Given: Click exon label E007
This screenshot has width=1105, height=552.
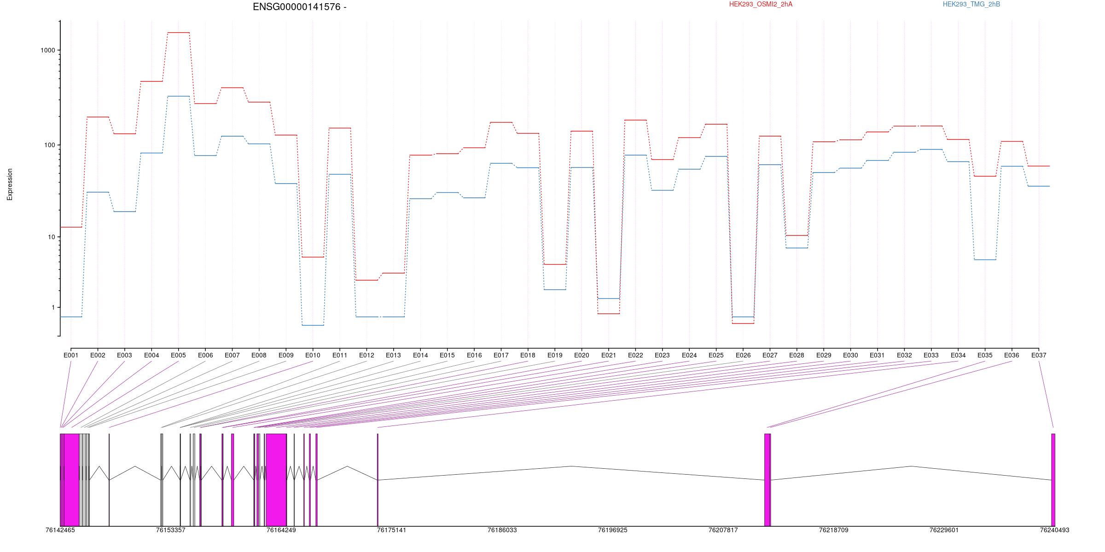Looking at the screenshot, I should point(232,356).
